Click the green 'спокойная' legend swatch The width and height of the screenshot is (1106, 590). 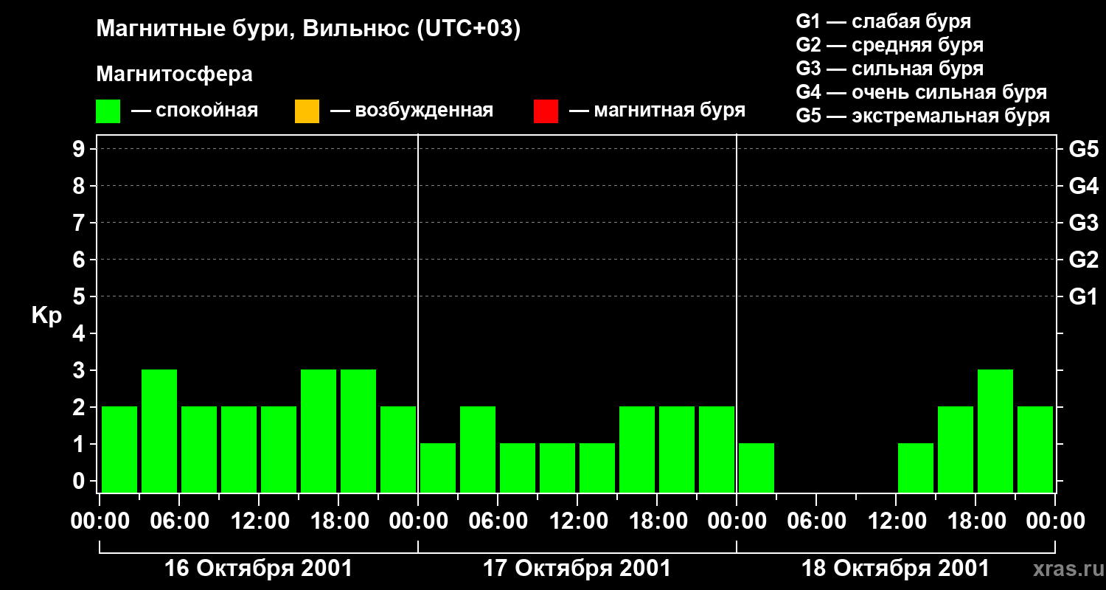(108, 111)
